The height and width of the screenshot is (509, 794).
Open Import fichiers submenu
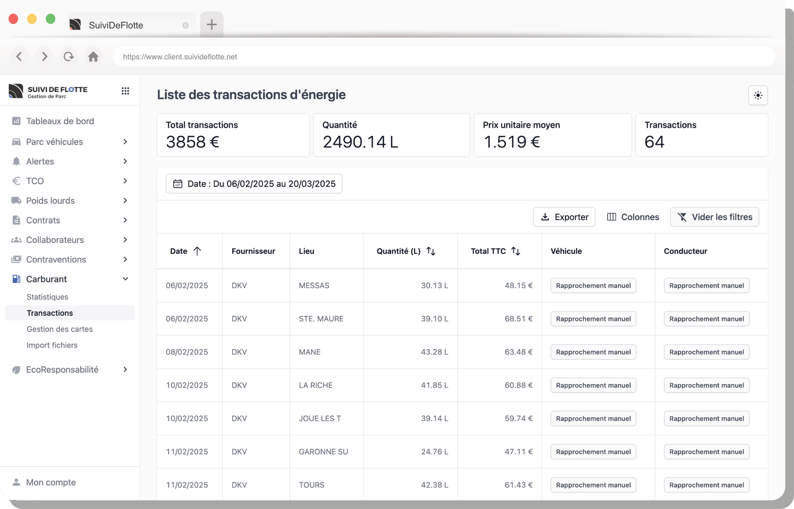coord(52,345)
